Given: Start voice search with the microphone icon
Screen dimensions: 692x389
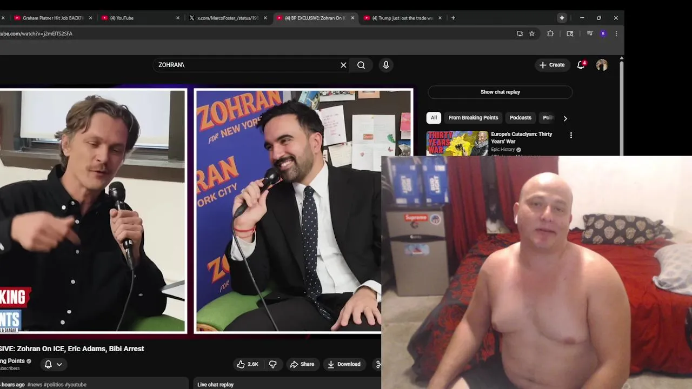Looking at the screenshot, I should [386, 65].
